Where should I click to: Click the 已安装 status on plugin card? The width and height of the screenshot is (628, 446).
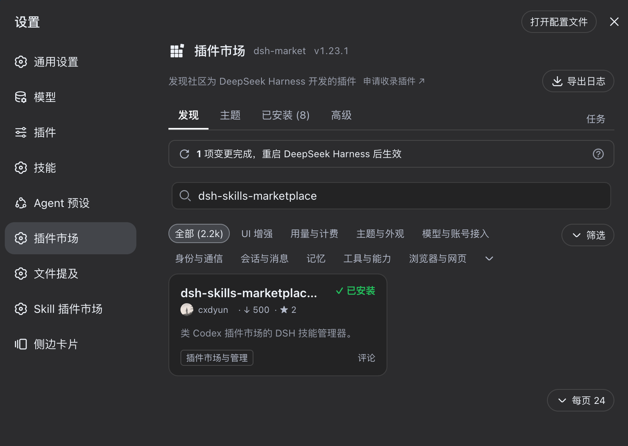coord(355,291)
